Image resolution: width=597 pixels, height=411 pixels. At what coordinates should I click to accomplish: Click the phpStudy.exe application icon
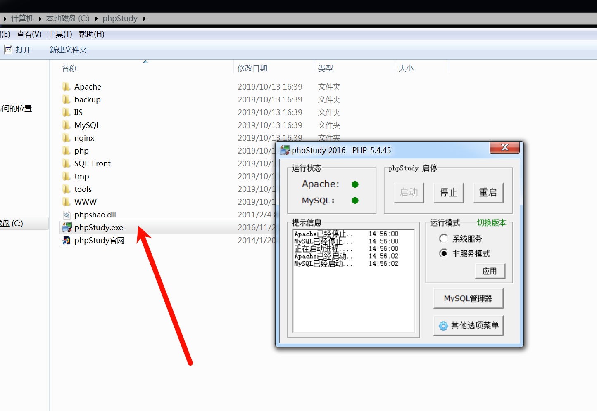(67, 227)
